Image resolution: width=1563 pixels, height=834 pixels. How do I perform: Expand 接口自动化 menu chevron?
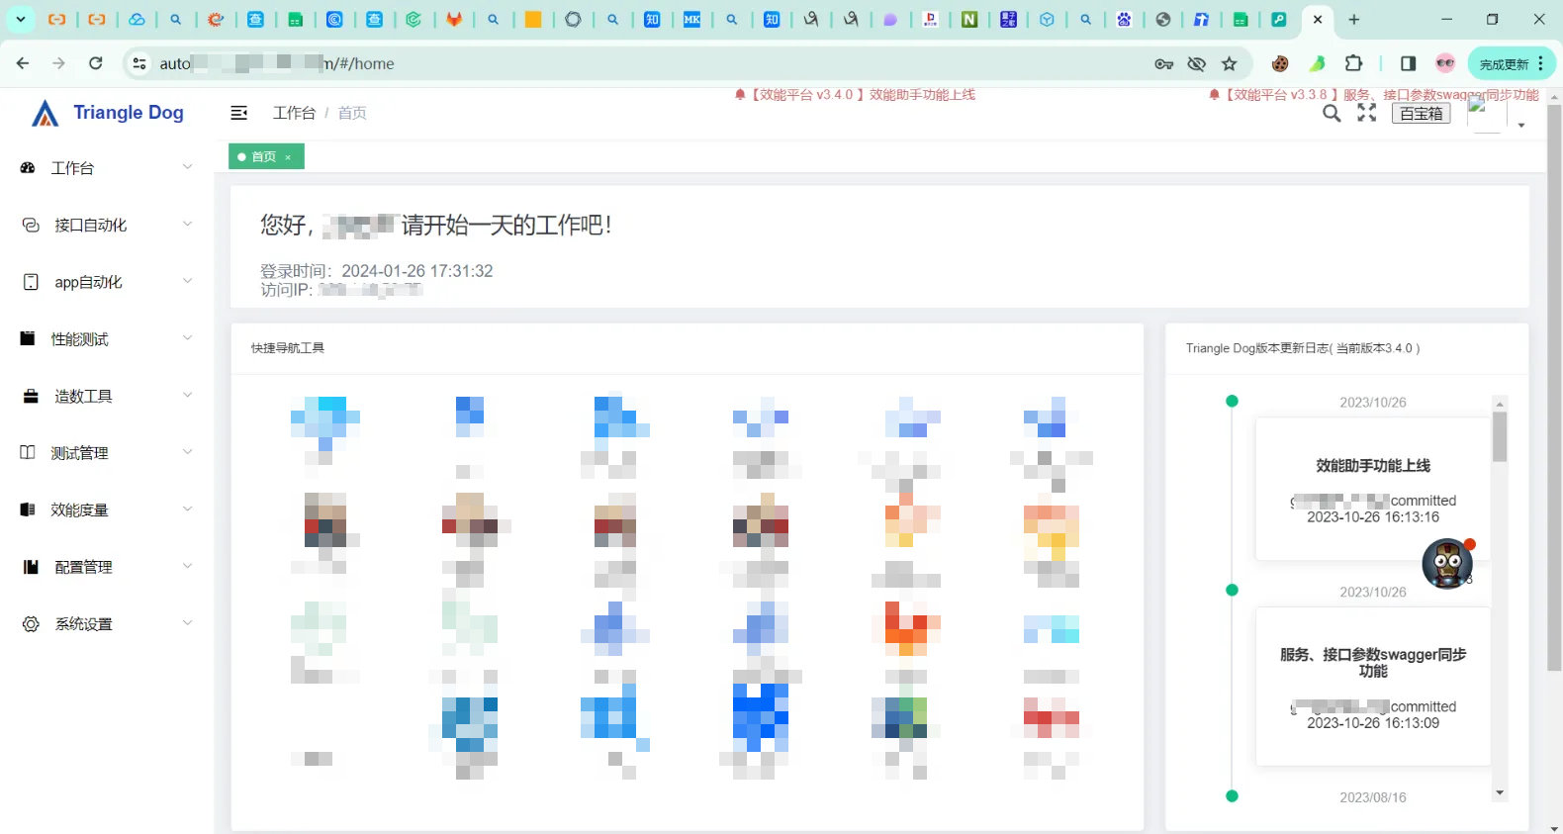187,225
